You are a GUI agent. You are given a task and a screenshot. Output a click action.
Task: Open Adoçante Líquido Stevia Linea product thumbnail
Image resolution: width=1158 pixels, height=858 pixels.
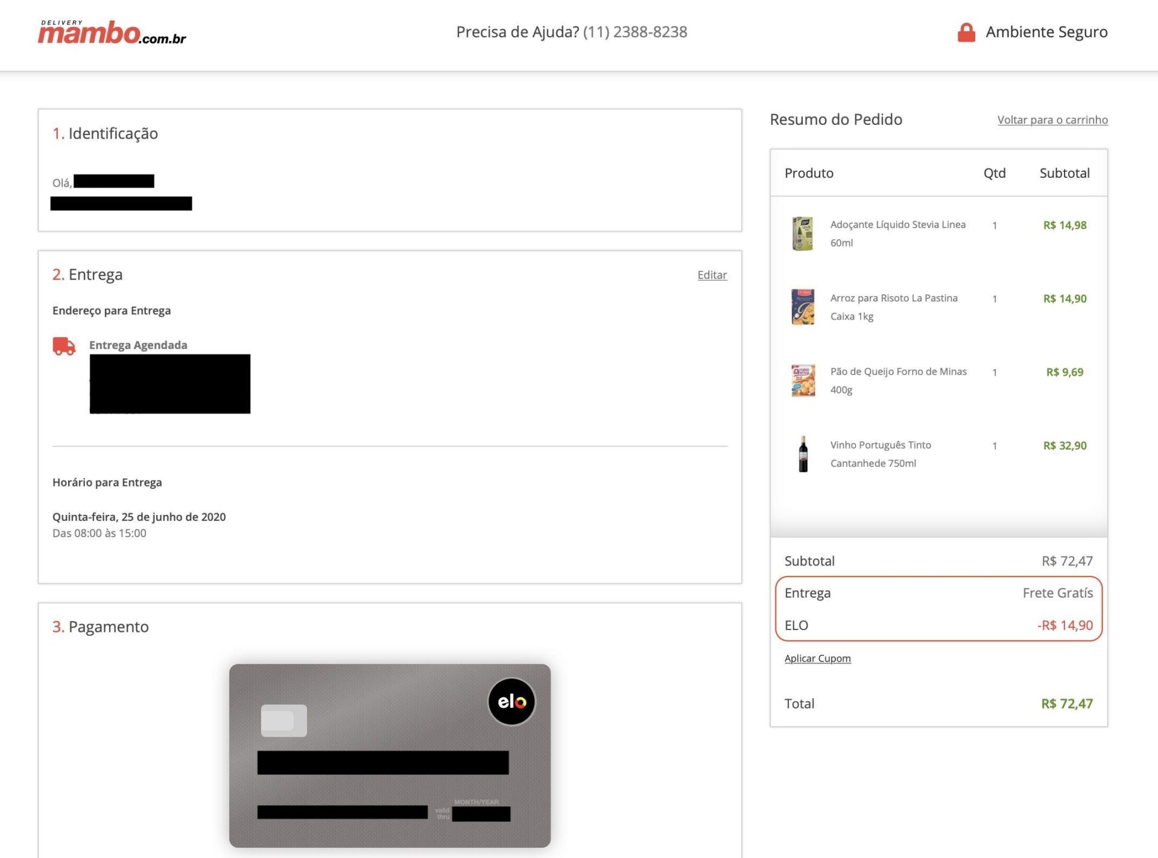[x=803, y=233]
